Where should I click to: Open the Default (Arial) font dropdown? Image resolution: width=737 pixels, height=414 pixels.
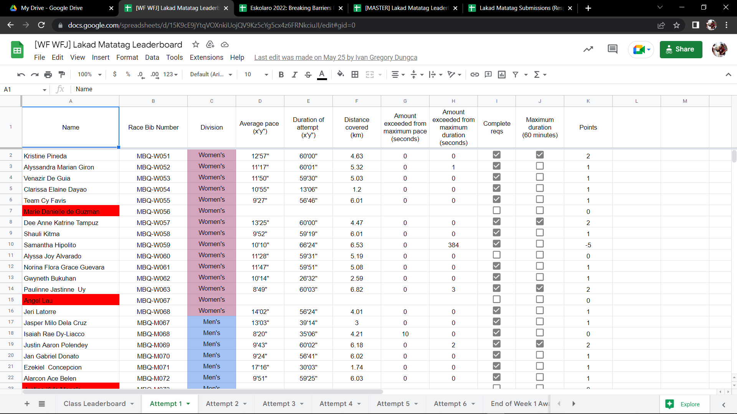coord(211,74)
